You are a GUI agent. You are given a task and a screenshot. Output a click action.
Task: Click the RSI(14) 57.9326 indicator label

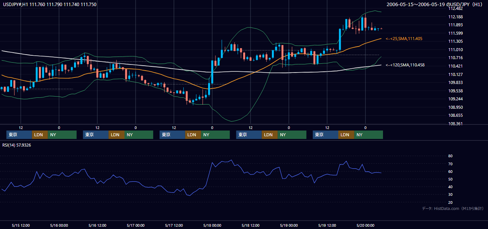point(16,145)
